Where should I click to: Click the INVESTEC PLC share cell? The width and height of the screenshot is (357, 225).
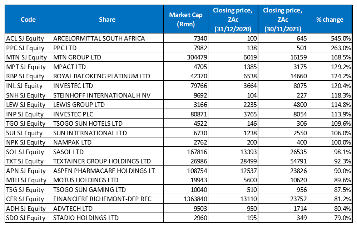108,114
